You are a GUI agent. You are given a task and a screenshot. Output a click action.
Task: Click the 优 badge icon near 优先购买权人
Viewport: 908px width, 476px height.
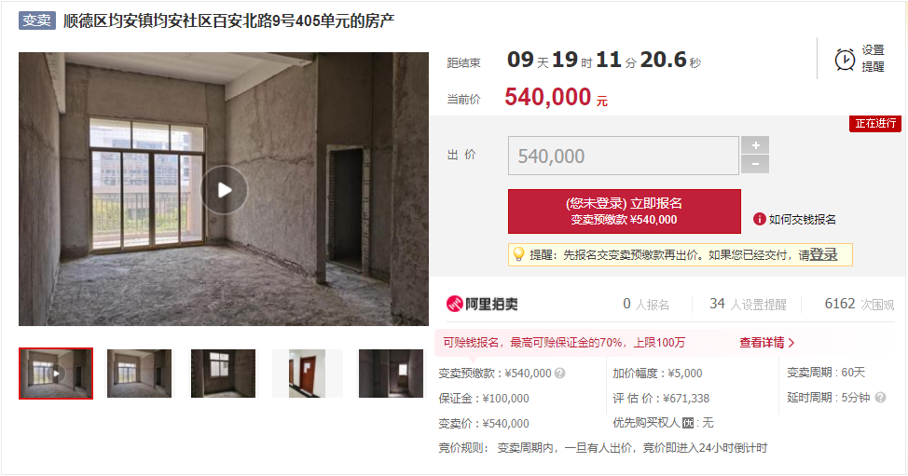[688, 423]
